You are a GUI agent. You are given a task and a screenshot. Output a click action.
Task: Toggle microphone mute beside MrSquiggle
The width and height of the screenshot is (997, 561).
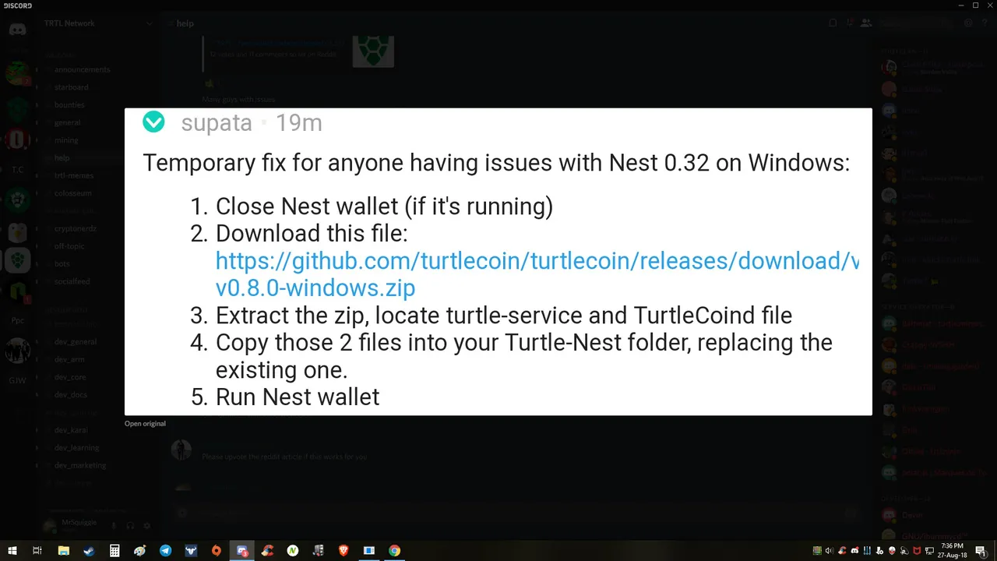point(114,526)
